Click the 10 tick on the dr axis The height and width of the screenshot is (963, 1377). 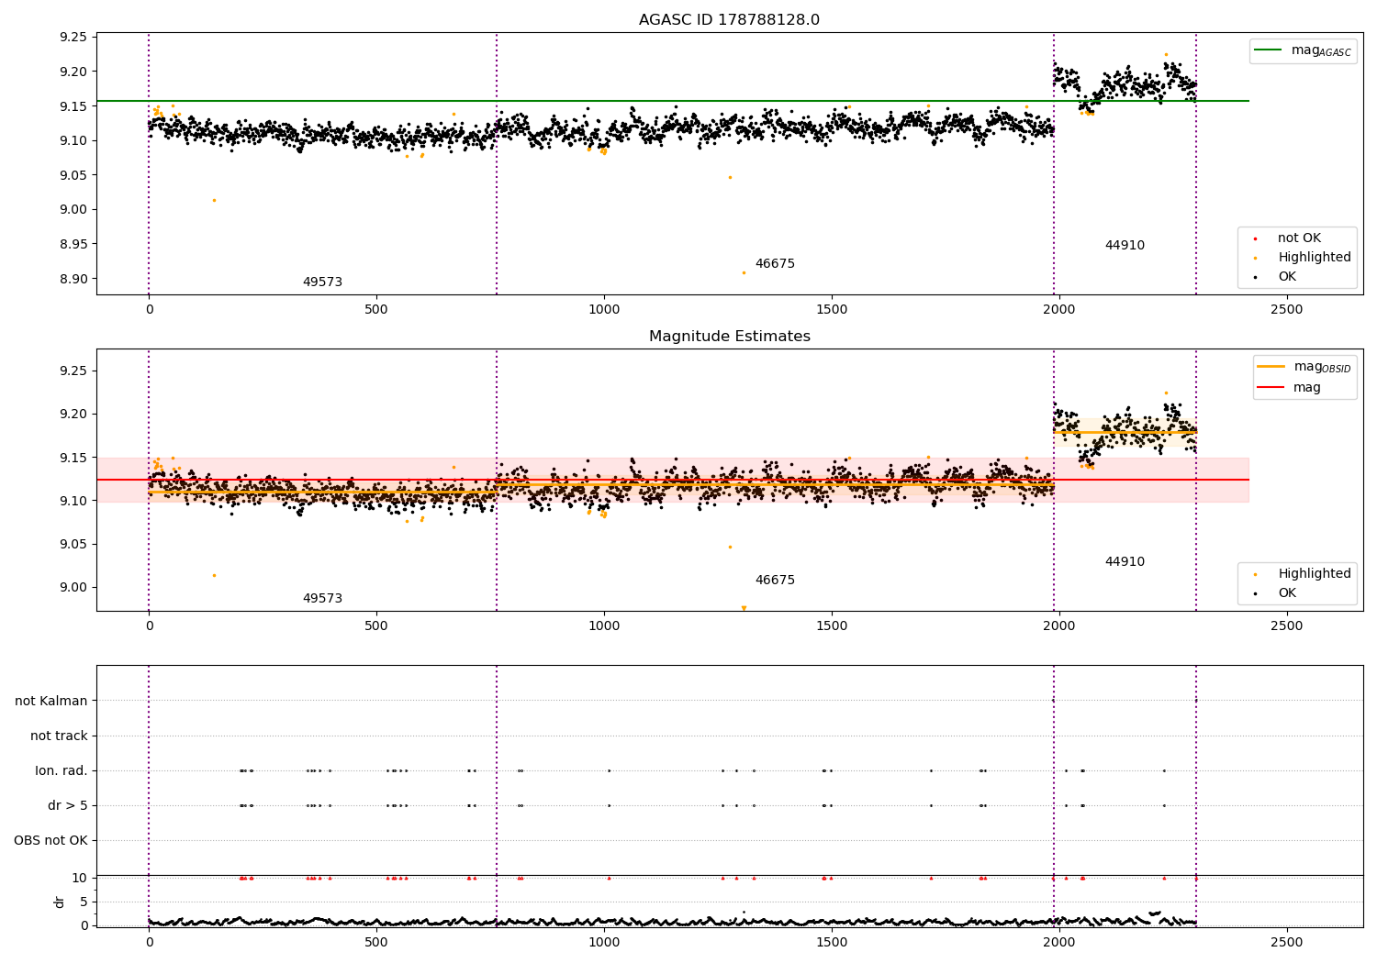(x=80, y=878)
